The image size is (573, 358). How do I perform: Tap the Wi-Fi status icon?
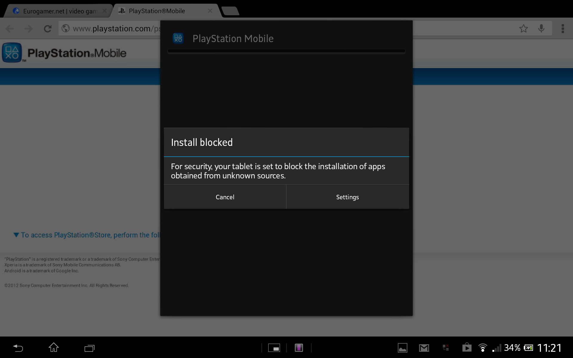tap(483, 348)
